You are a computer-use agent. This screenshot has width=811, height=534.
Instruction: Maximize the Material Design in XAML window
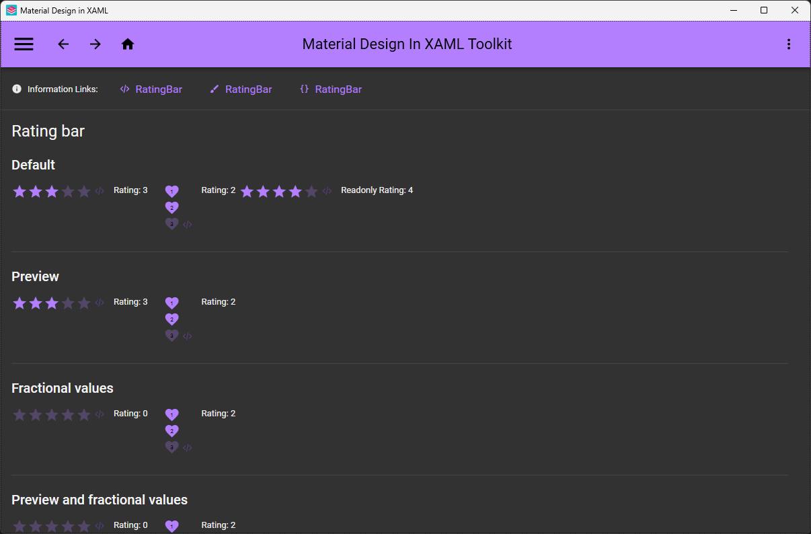pos(764,10)
